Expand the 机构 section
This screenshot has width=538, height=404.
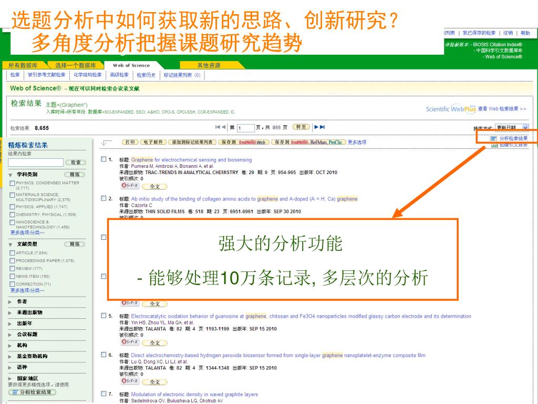pos(11,346)
